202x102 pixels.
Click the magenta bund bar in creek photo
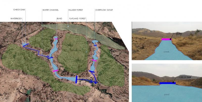[x=166, y=39]
